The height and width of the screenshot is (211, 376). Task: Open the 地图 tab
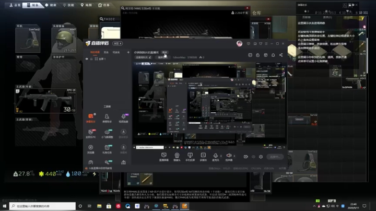pos(86,5)
